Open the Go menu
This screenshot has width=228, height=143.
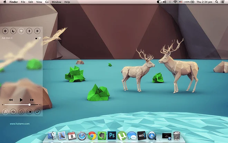click(47, 2)
